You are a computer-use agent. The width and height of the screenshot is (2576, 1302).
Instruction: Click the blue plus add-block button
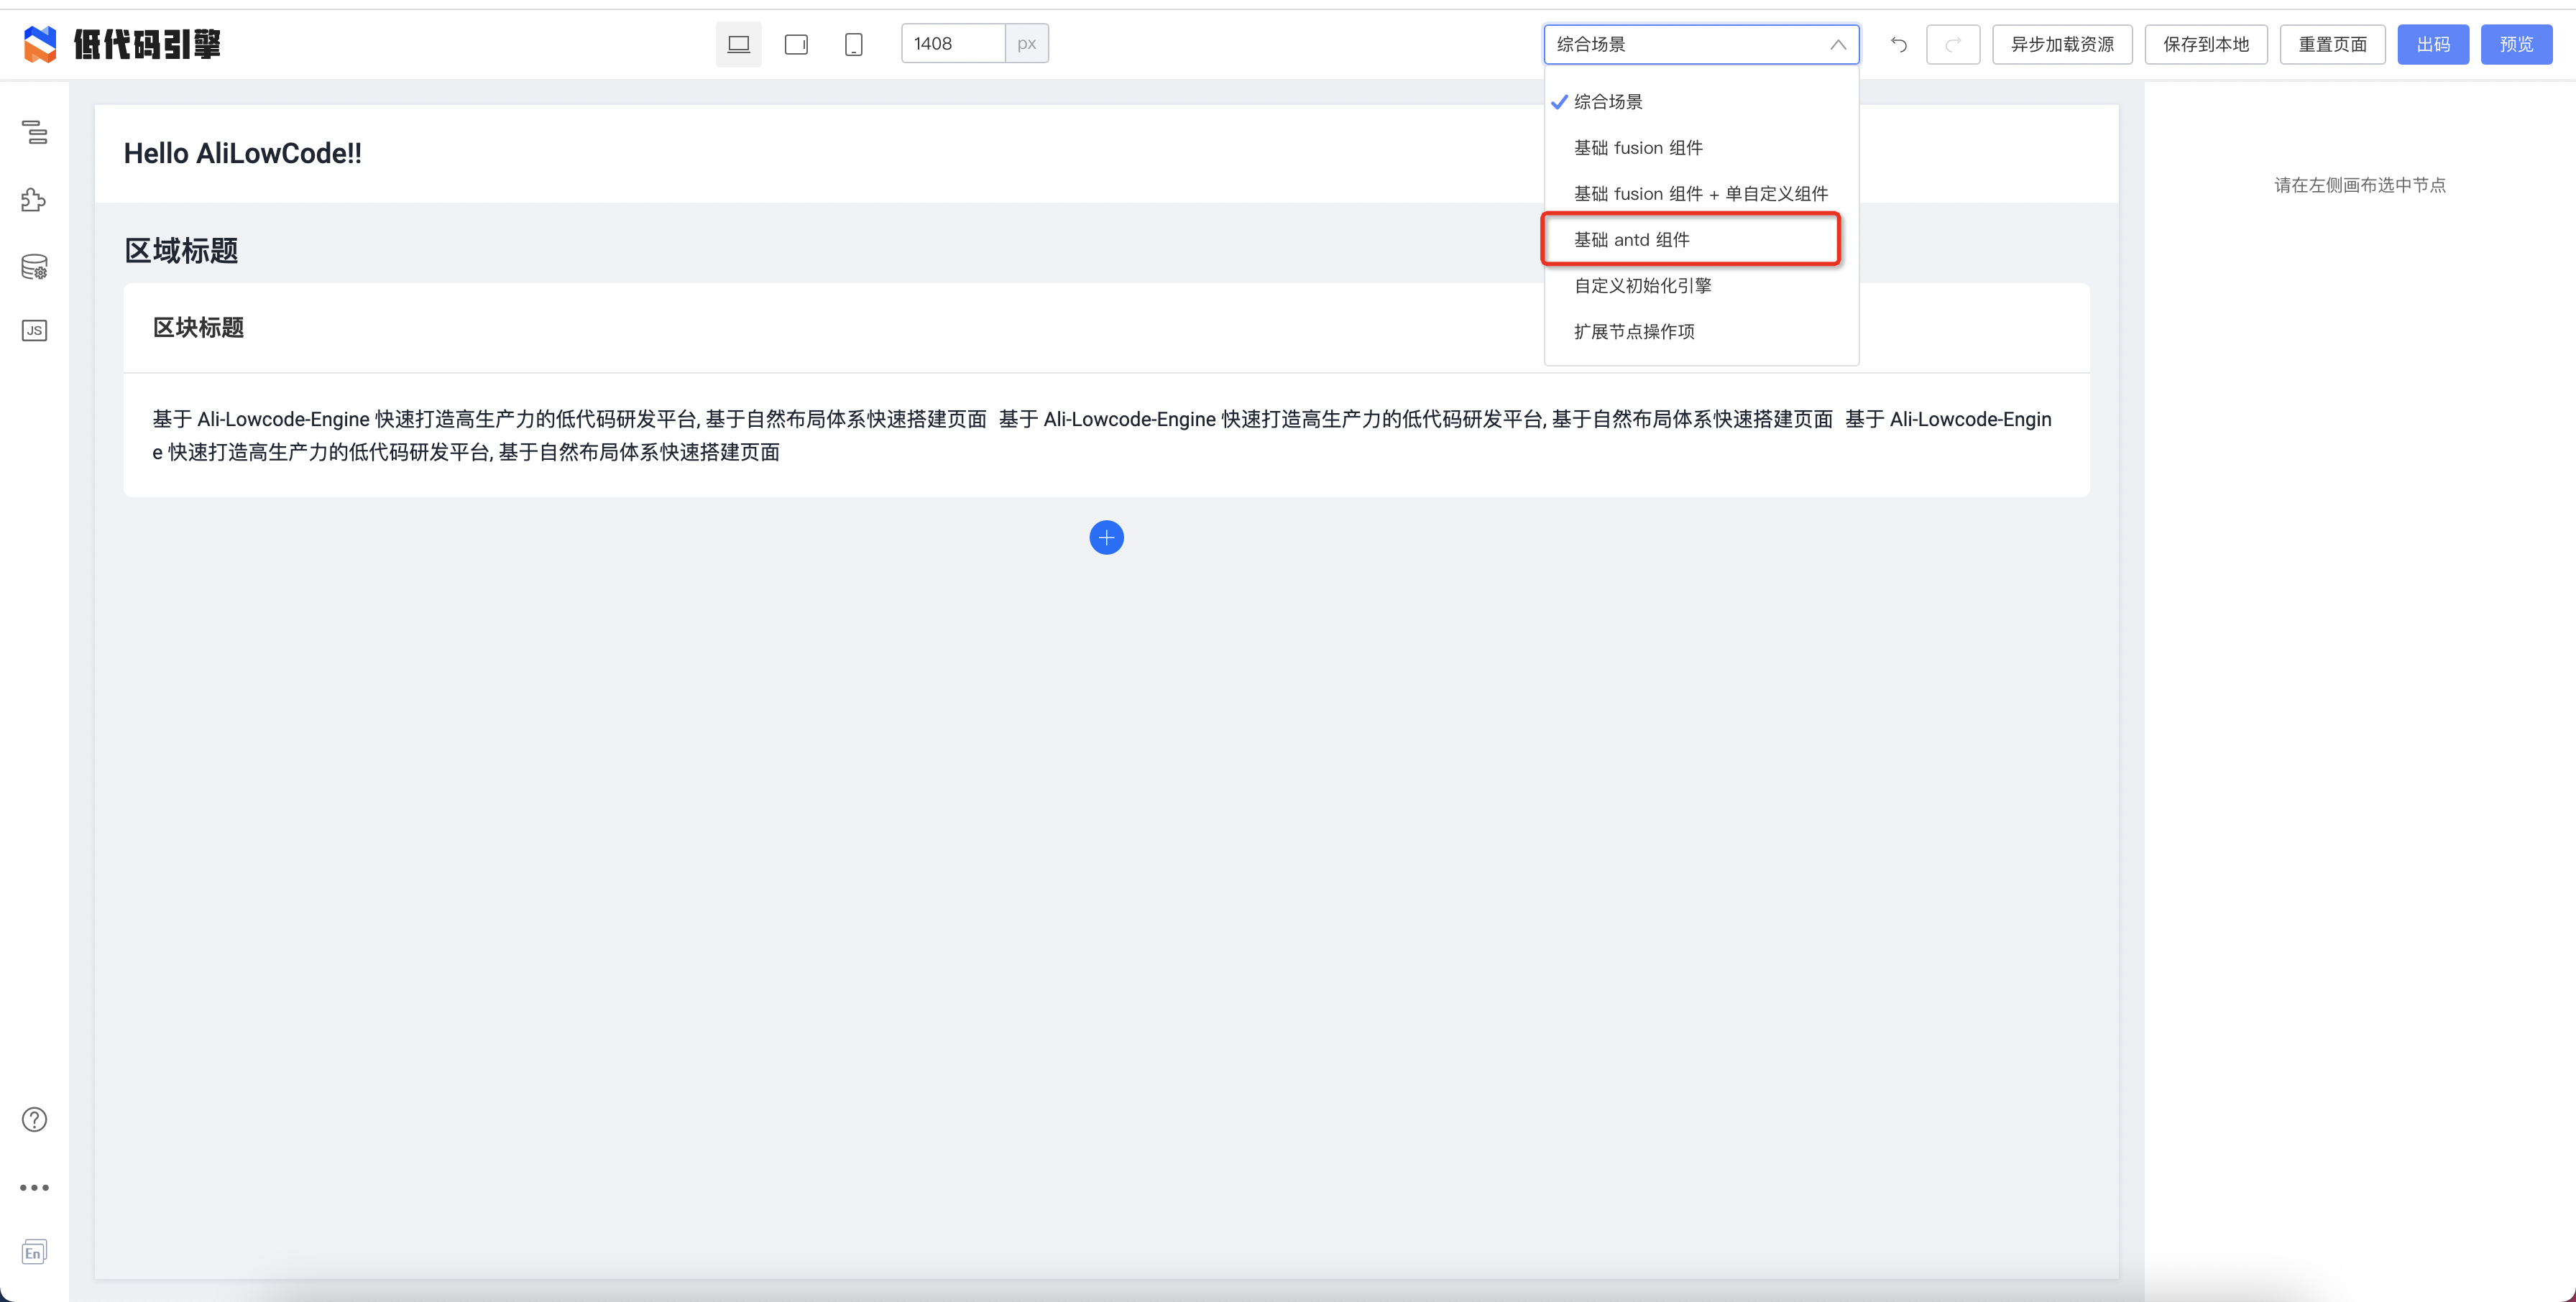pyautogui.click(x=1106, y=538)
